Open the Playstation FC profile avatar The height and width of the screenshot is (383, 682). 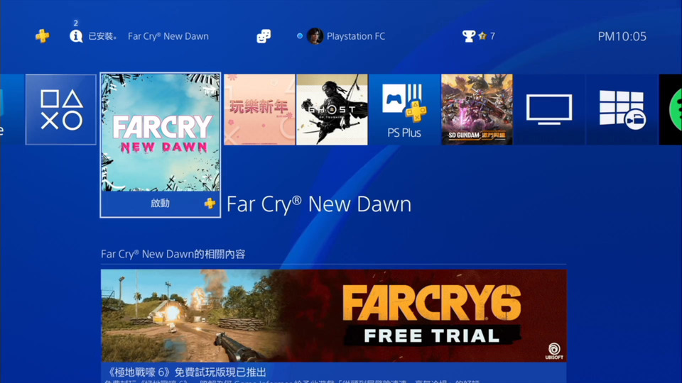point(315,36)
